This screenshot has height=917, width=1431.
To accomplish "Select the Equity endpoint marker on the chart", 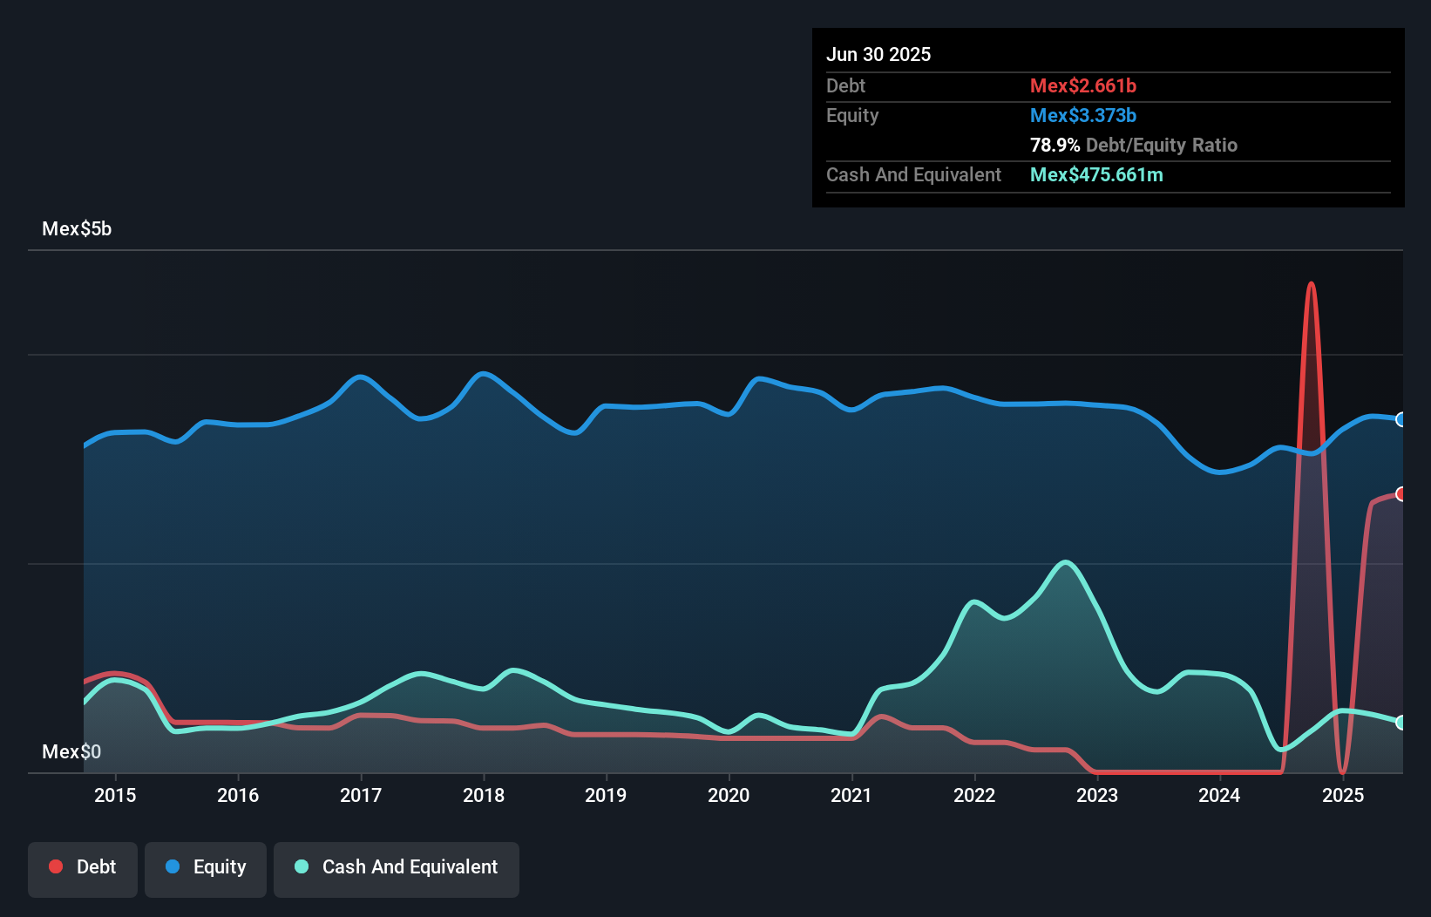I will [x=1401, y=420].
